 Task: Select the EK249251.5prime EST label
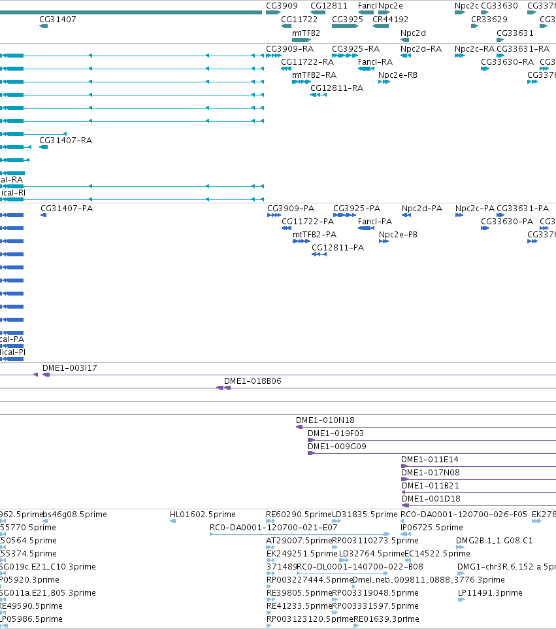point(302,554)
